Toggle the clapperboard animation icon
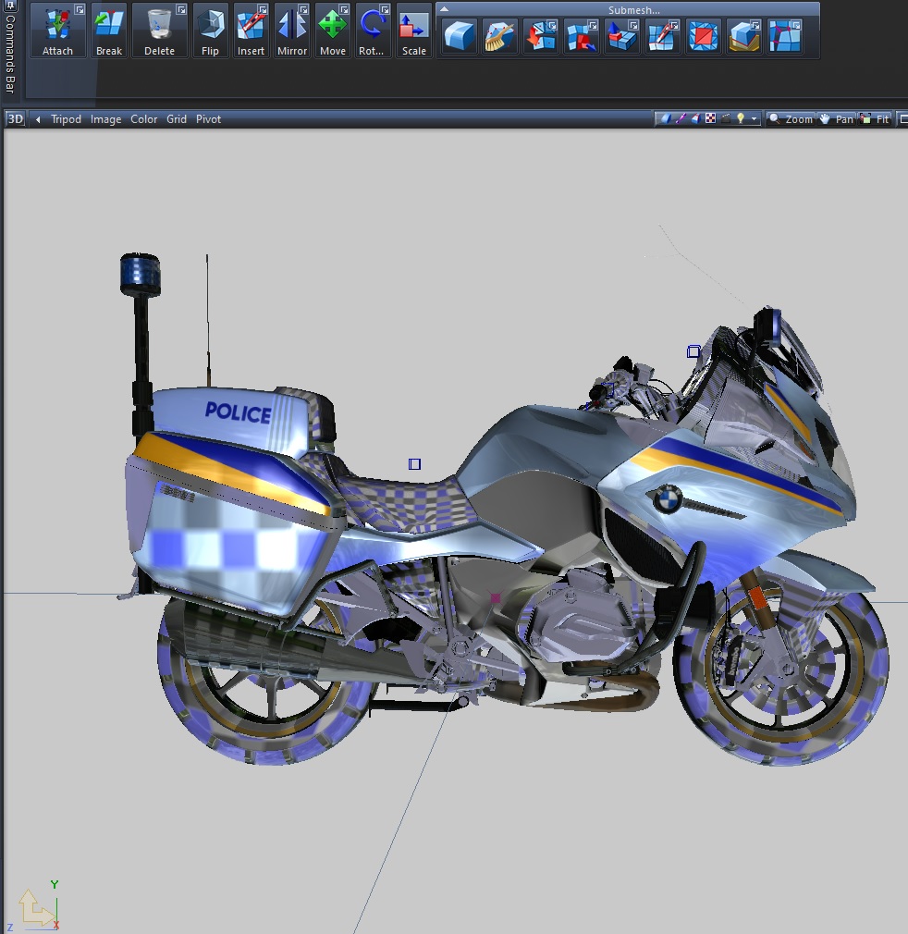Viewport: 908px width, 934px height. tap(725, 118)
